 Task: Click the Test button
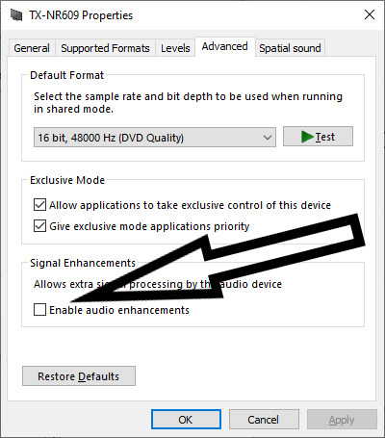tap(318, 137)
